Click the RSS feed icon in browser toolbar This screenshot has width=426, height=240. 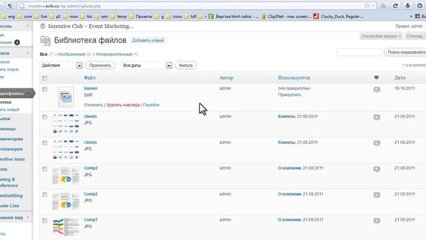[x=383, y=6]
